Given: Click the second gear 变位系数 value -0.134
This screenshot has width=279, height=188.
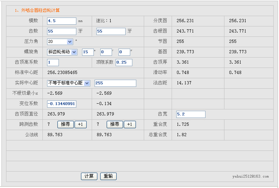Looking at the screenshot, I should [x=104, y=104].
